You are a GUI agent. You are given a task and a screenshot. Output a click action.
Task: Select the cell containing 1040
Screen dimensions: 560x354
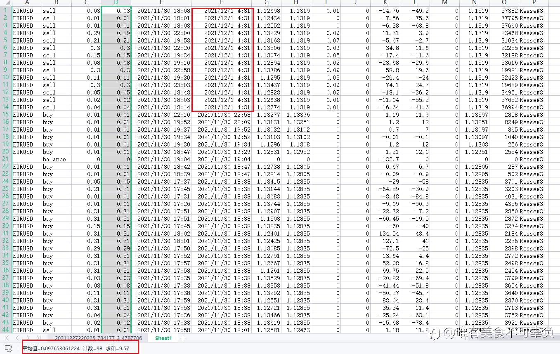(x=504, y=137)
